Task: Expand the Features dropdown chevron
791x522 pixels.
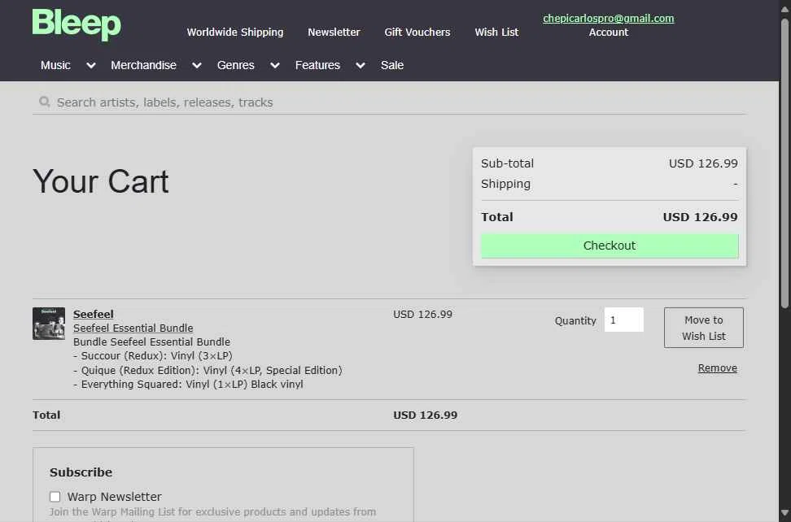Action: tap(361, 66)
